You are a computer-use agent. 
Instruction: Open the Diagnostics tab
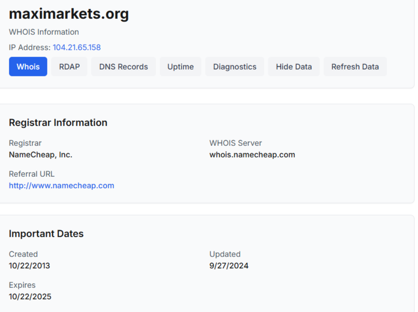[x=235, y=67]
